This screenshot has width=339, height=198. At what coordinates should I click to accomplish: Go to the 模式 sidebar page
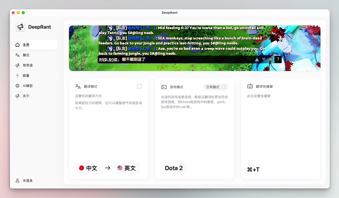tap(26, 55)
